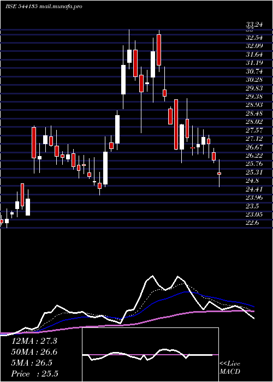273x382 pixels.
Task: Click the 31.19 price axis label
Action: coord(254,63)
